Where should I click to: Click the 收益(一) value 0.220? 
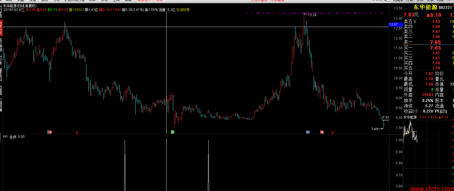pyautogui.click(x=428, y=111)
